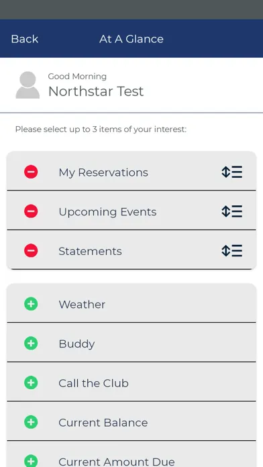Click the profile avatar placeholder

click(x=28, y=85)
